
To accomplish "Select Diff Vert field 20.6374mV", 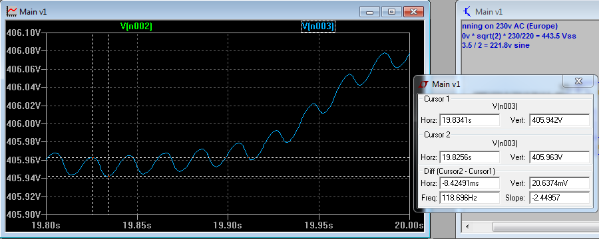I will 559,183.
